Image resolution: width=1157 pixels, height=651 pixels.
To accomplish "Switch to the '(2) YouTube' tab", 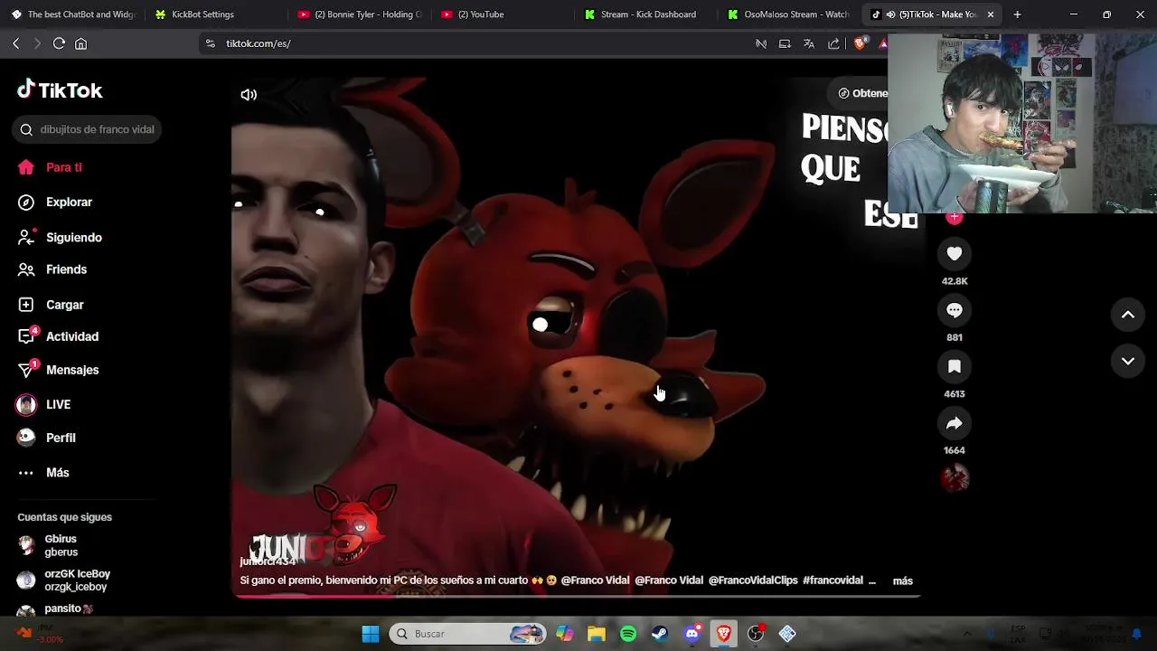I will (481, 14).
